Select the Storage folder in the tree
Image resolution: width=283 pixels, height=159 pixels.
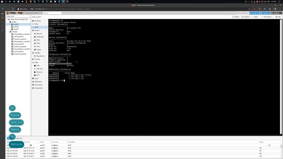coord(15,32)
